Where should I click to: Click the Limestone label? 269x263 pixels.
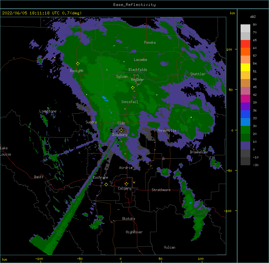[x=48, y=111]
